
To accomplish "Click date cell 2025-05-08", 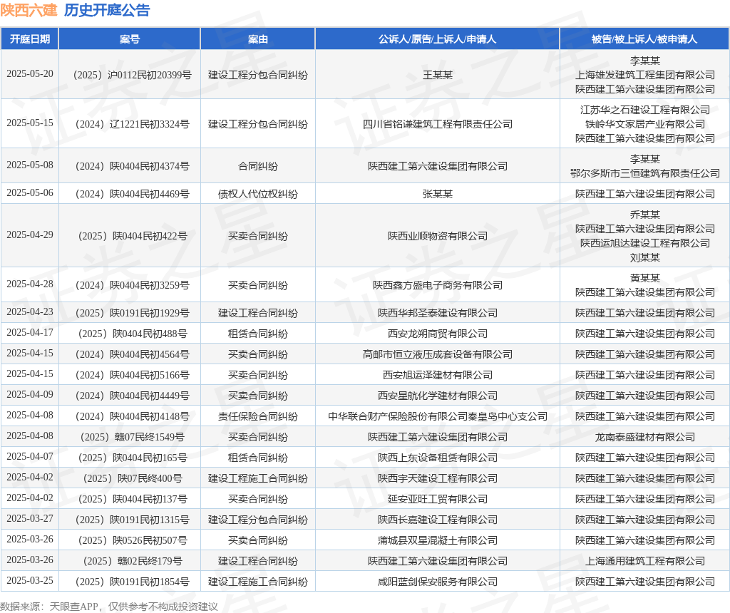I will coord(30,165).
